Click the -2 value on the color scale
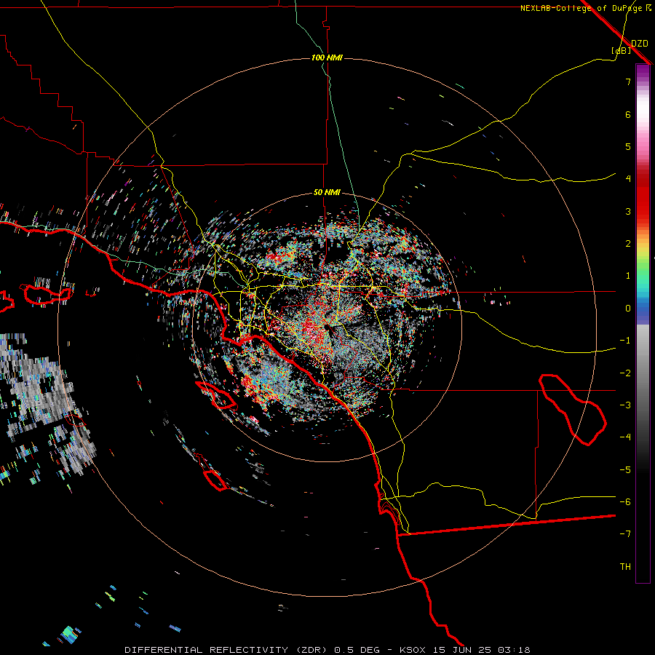 [625, 373]
